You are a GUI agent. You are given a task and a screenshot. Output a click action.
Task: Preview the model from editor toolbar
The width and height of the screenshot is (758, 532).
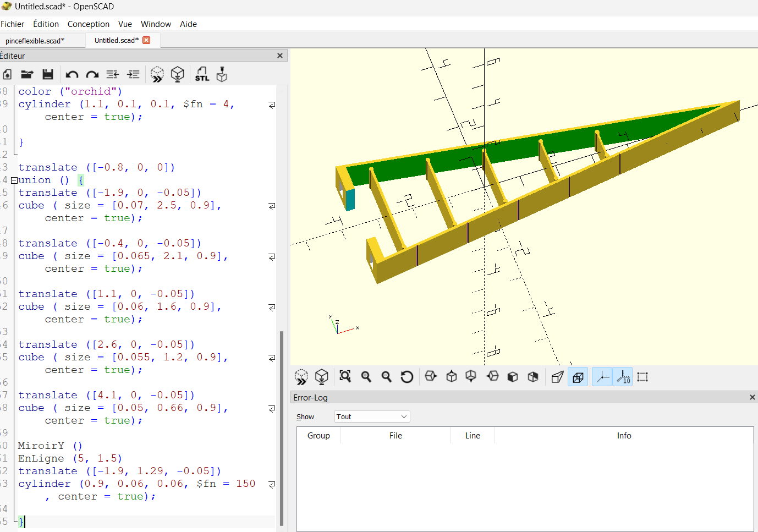(157, 74)
